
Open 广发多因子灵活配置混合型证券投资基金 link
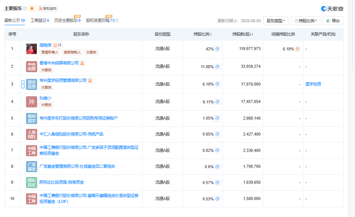89,150
